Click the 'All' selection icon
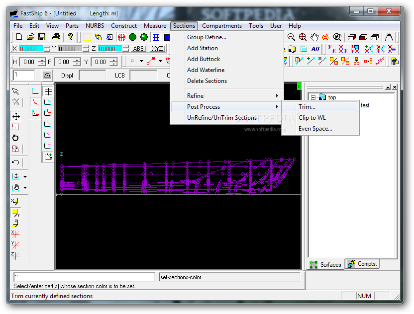 click(315, 49)
